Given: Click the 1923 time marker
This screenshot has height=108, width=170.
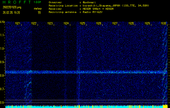Looking at the screenshot, I should point(50,23).
